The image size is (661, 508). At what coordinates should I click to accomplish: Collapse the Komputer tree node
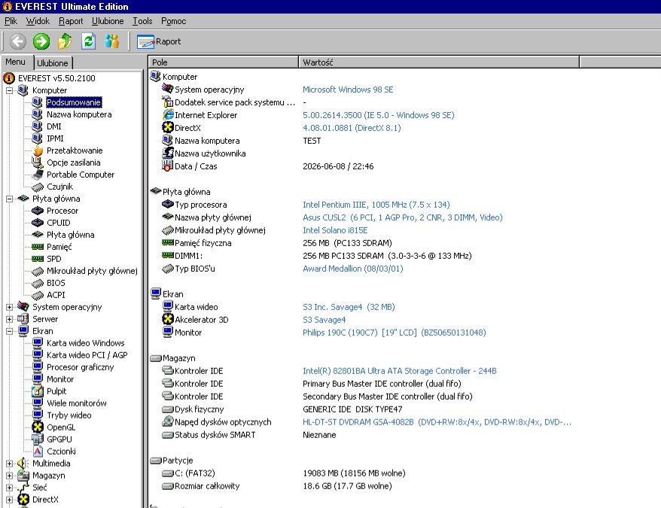9,90
